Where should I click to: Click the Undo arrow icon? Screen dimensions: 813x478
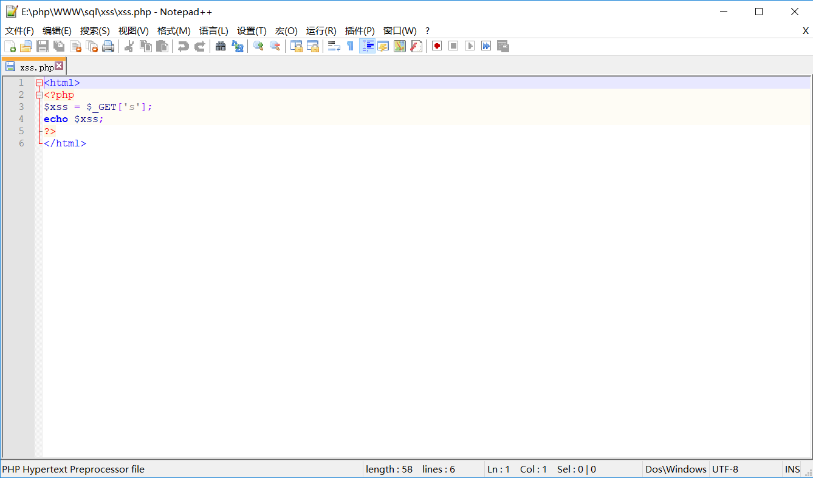(184, 46)
